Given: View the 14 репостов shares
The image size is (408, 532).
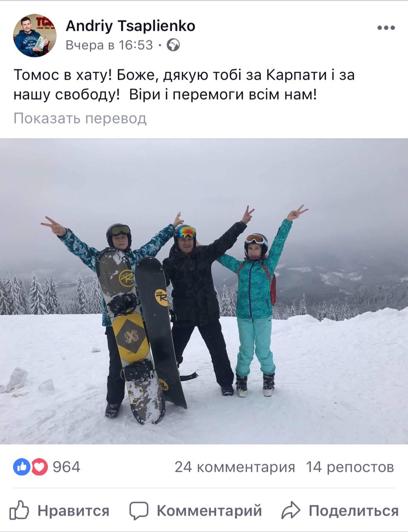Looking at the screenshot, I should [x=350, y=467].
